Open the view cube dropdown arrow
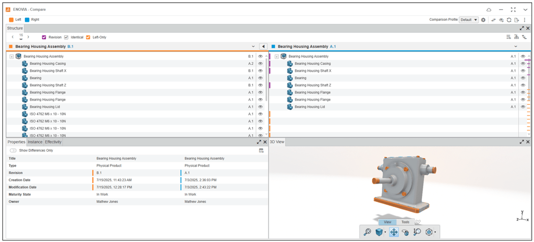The width and height of the screenshot is (534, 242). point(385,232)
